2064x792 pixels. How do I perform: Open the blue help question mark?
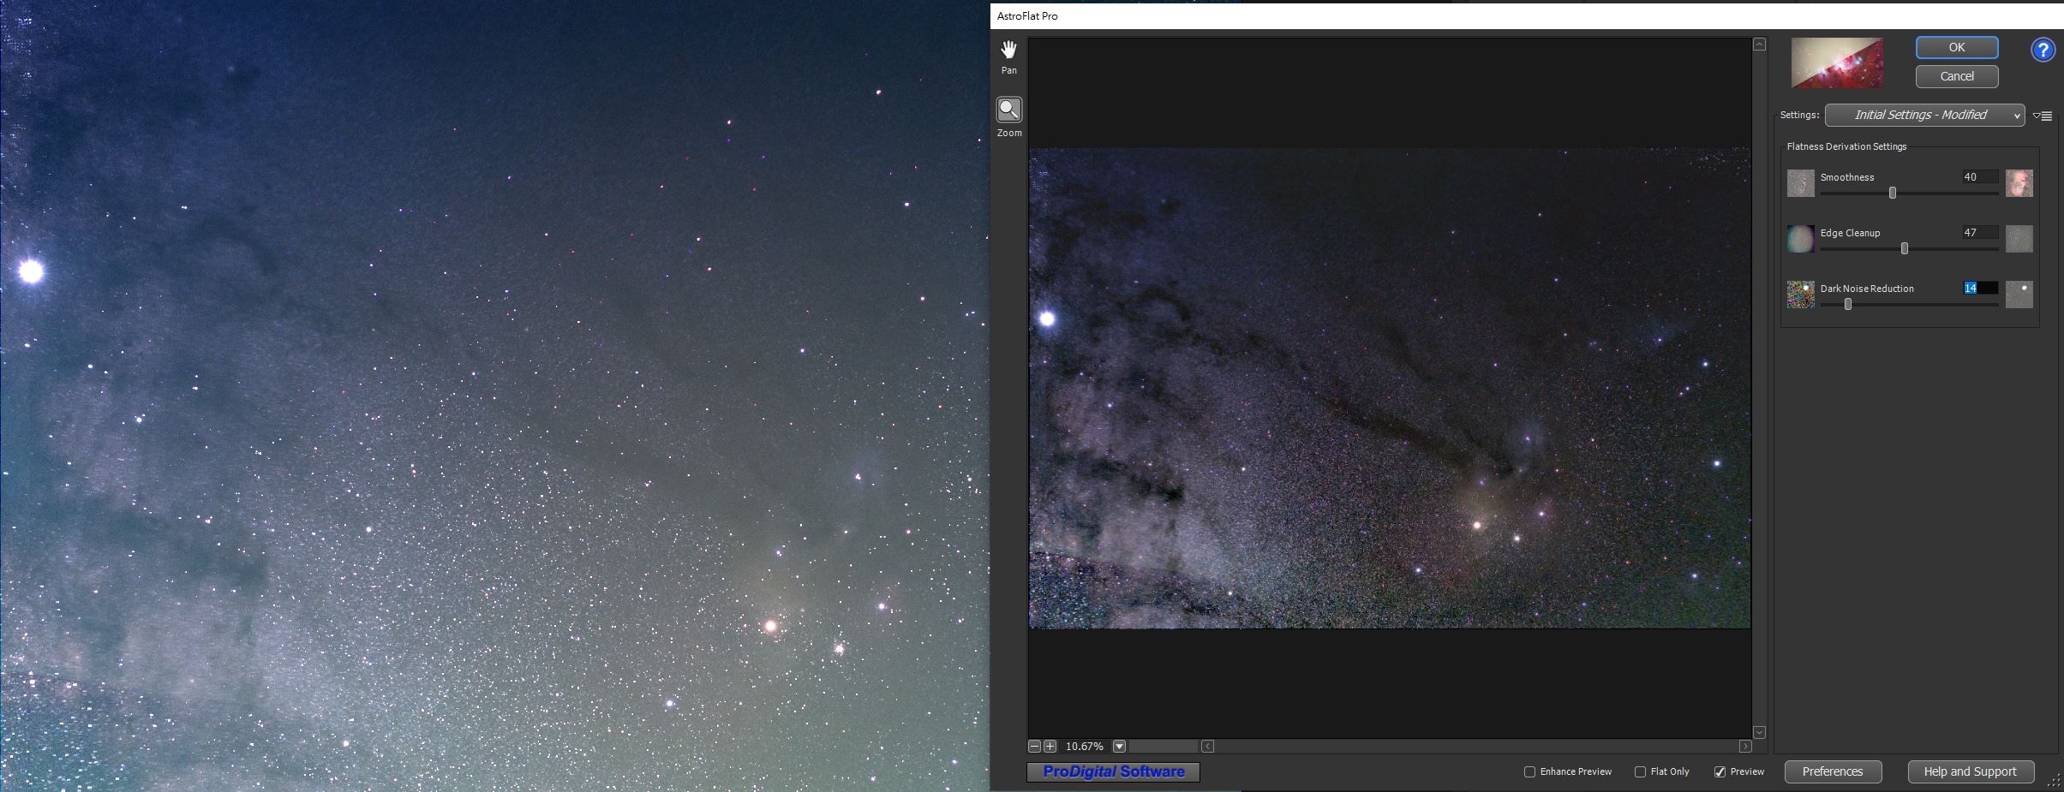(x=2043, y=51)
